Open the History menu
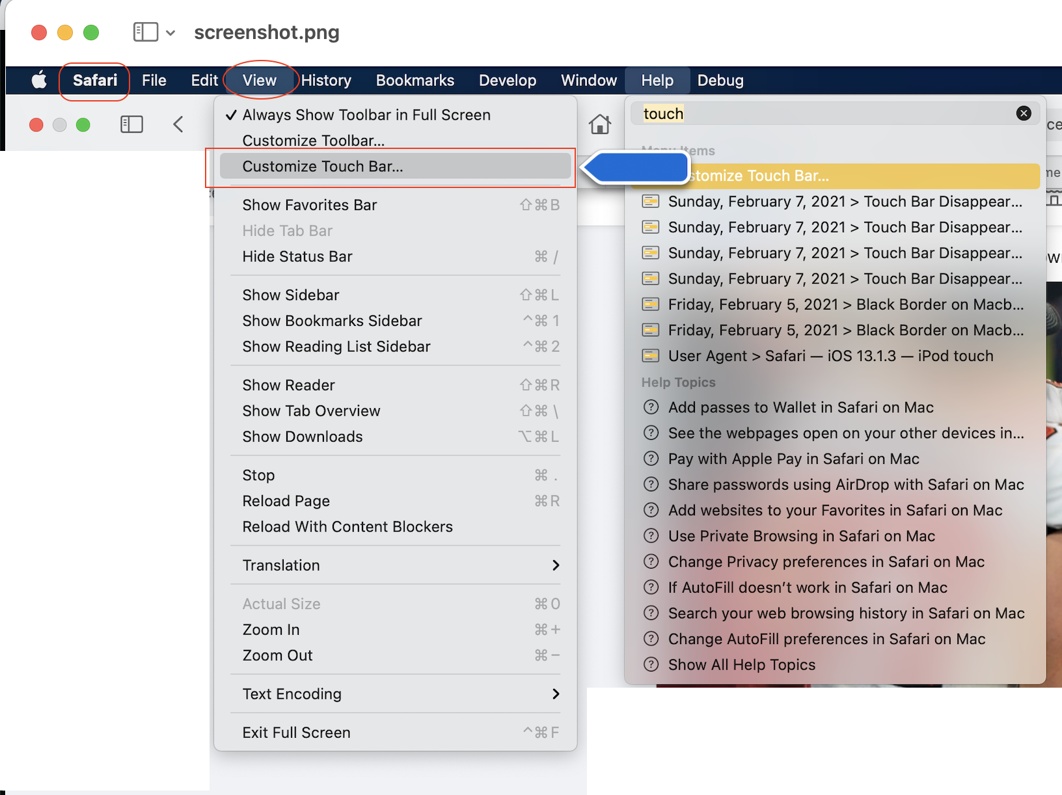Viewport: 1062px width, 795px height. click(x=326, y=80)
